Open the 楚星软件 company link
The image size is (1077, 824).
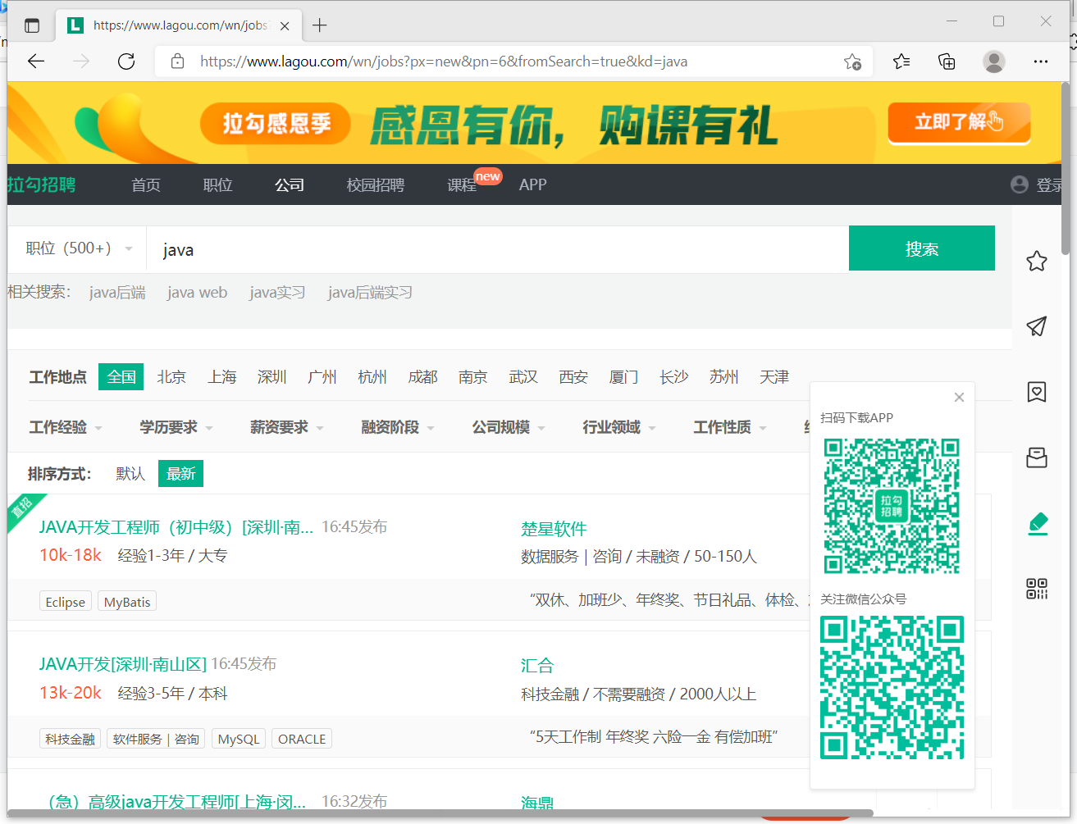[x=554, y=529]
